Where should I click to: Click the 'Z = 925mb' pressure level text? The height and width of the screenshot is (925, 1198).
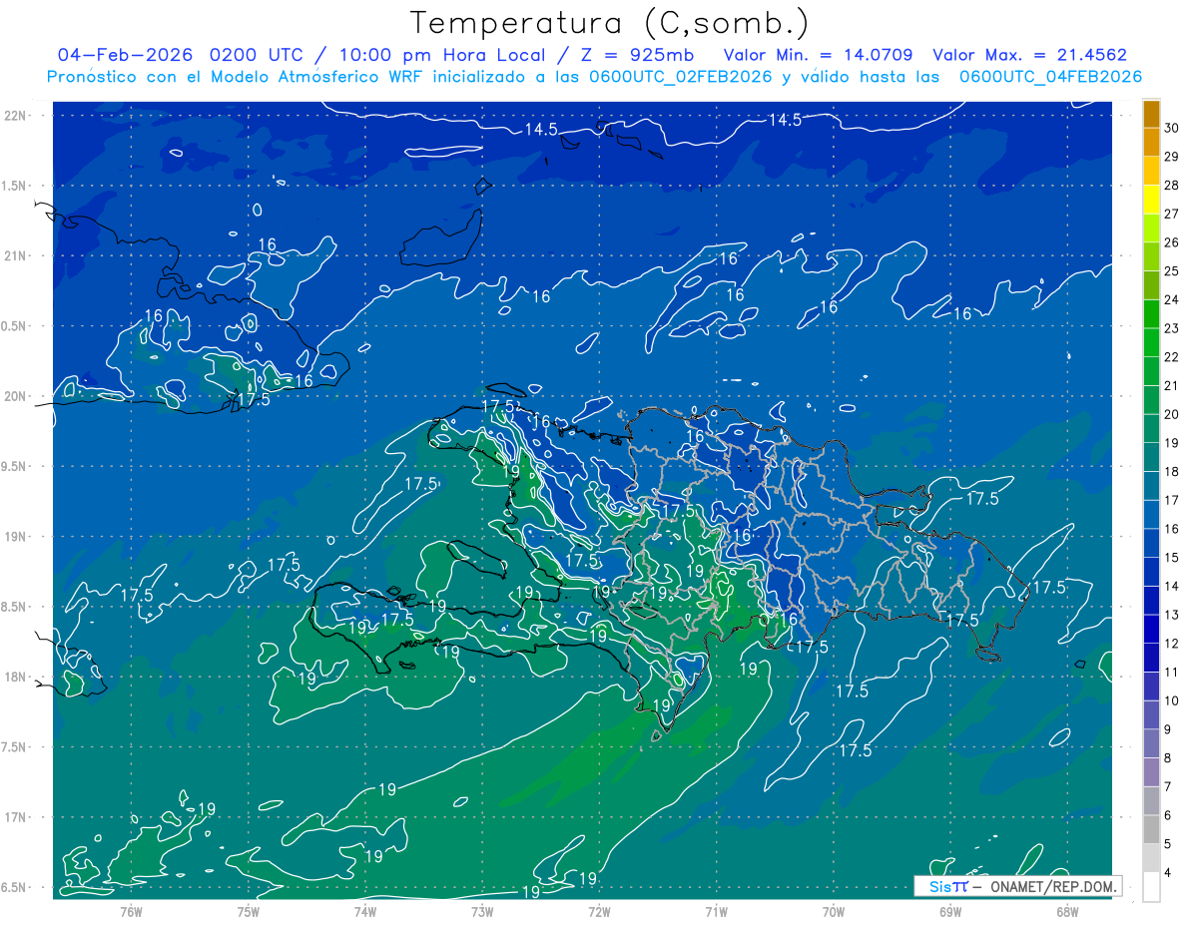click(638, 55)
